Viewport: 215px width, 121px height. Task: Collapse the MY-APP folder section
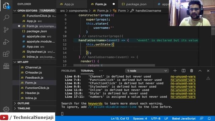click(x=34, y=62)
